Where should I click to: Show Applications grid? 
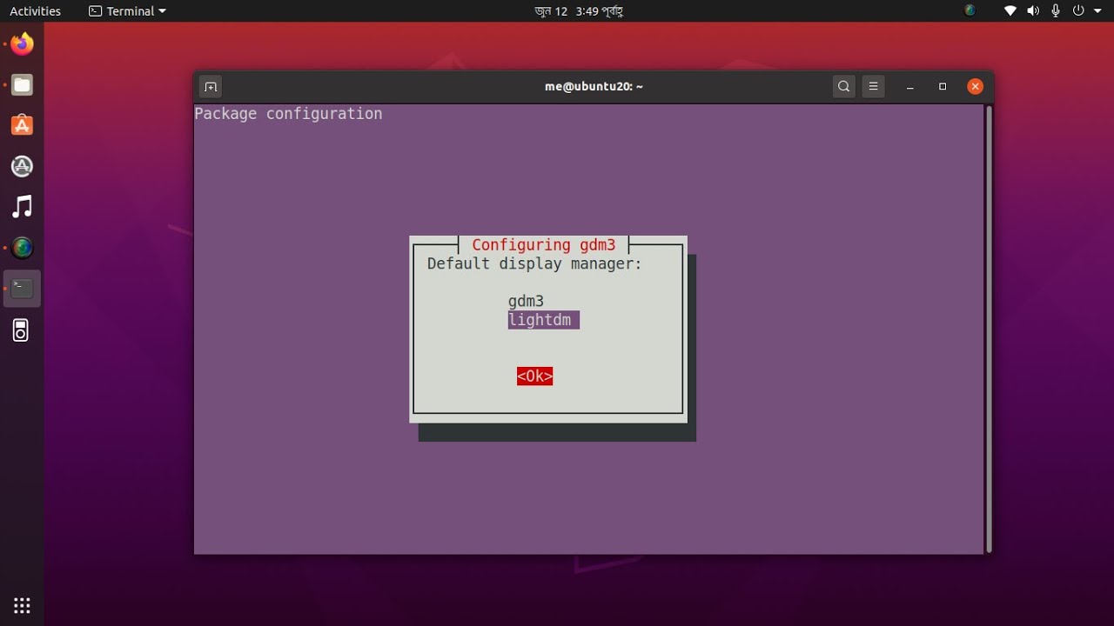click(x=22, y=605)
